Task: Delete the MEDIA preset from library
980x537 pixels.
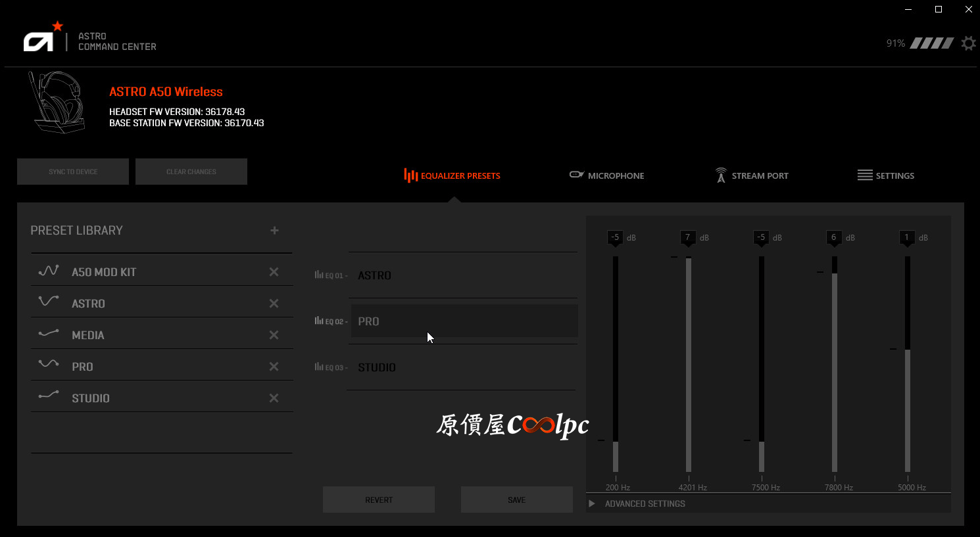Action: click(x=274, y=335)
